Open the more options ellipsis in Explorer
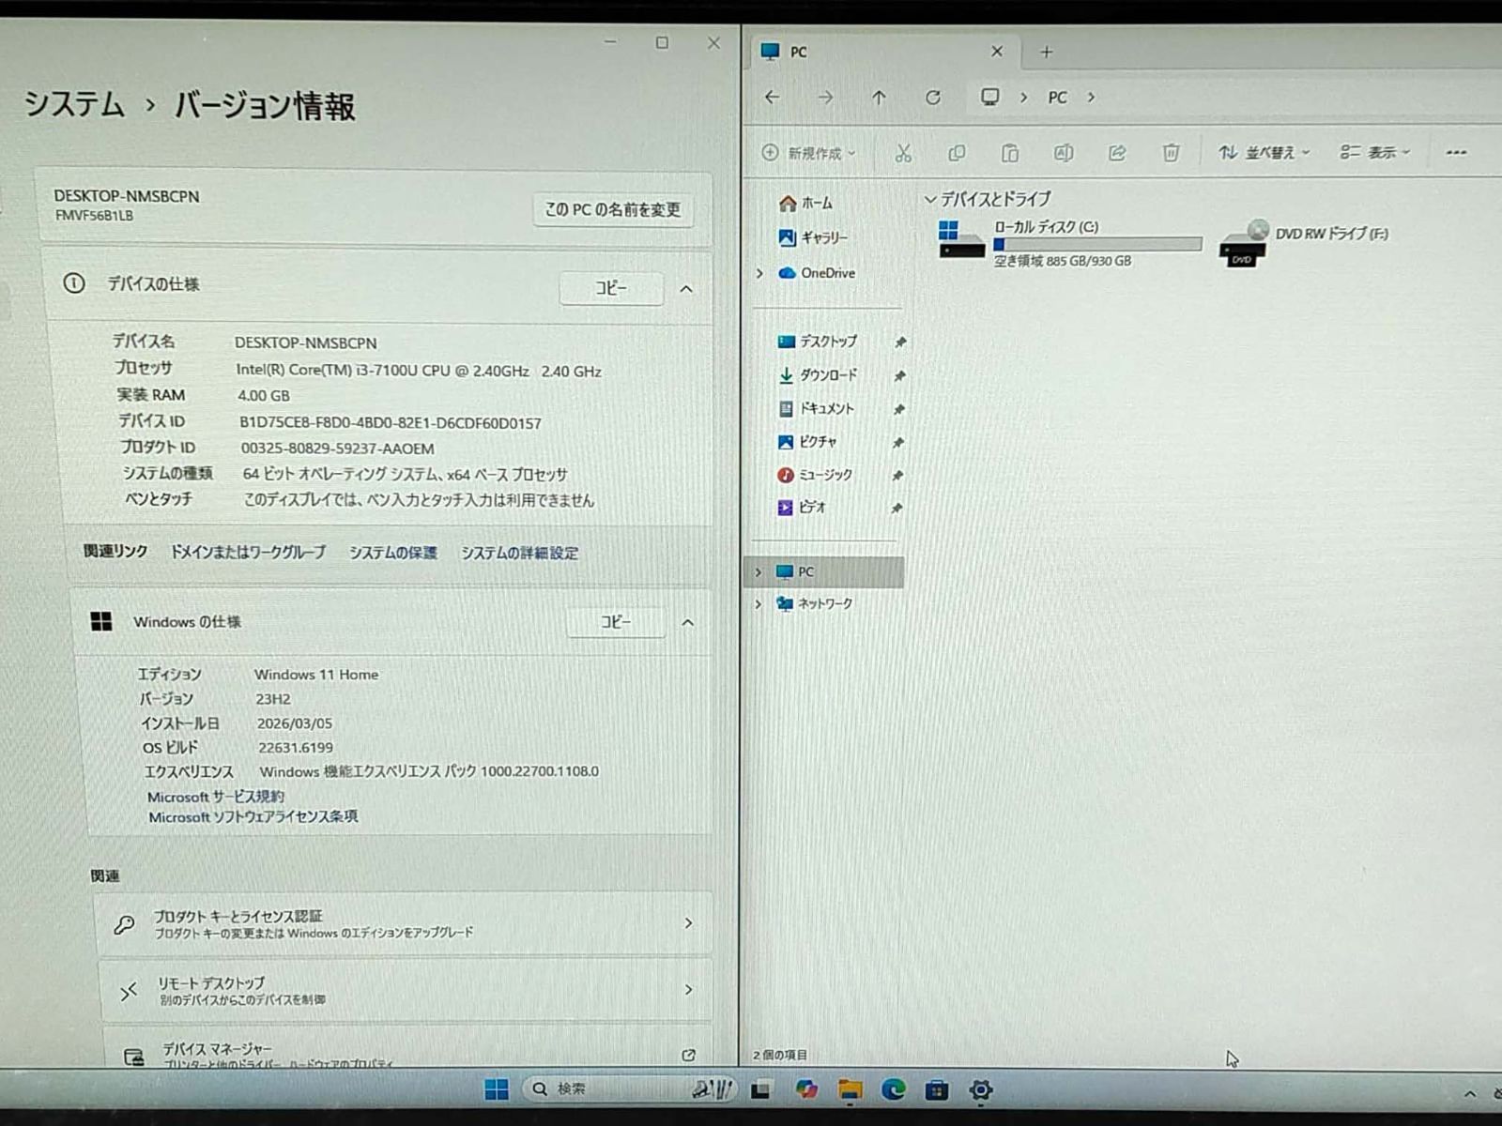The width and height of the screenshot is (1502, 1126). coord(1456,153)
